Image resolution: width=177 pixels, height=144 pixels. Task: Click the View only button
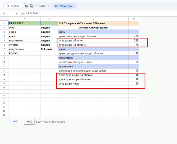64,6
